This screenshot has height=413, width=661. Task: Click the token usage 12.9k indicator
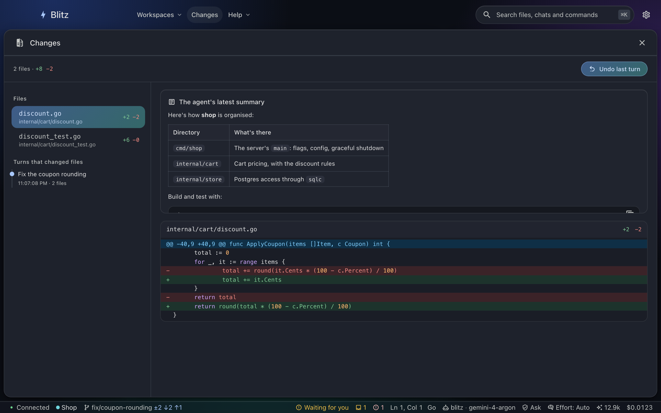click(x=608, y=407)
